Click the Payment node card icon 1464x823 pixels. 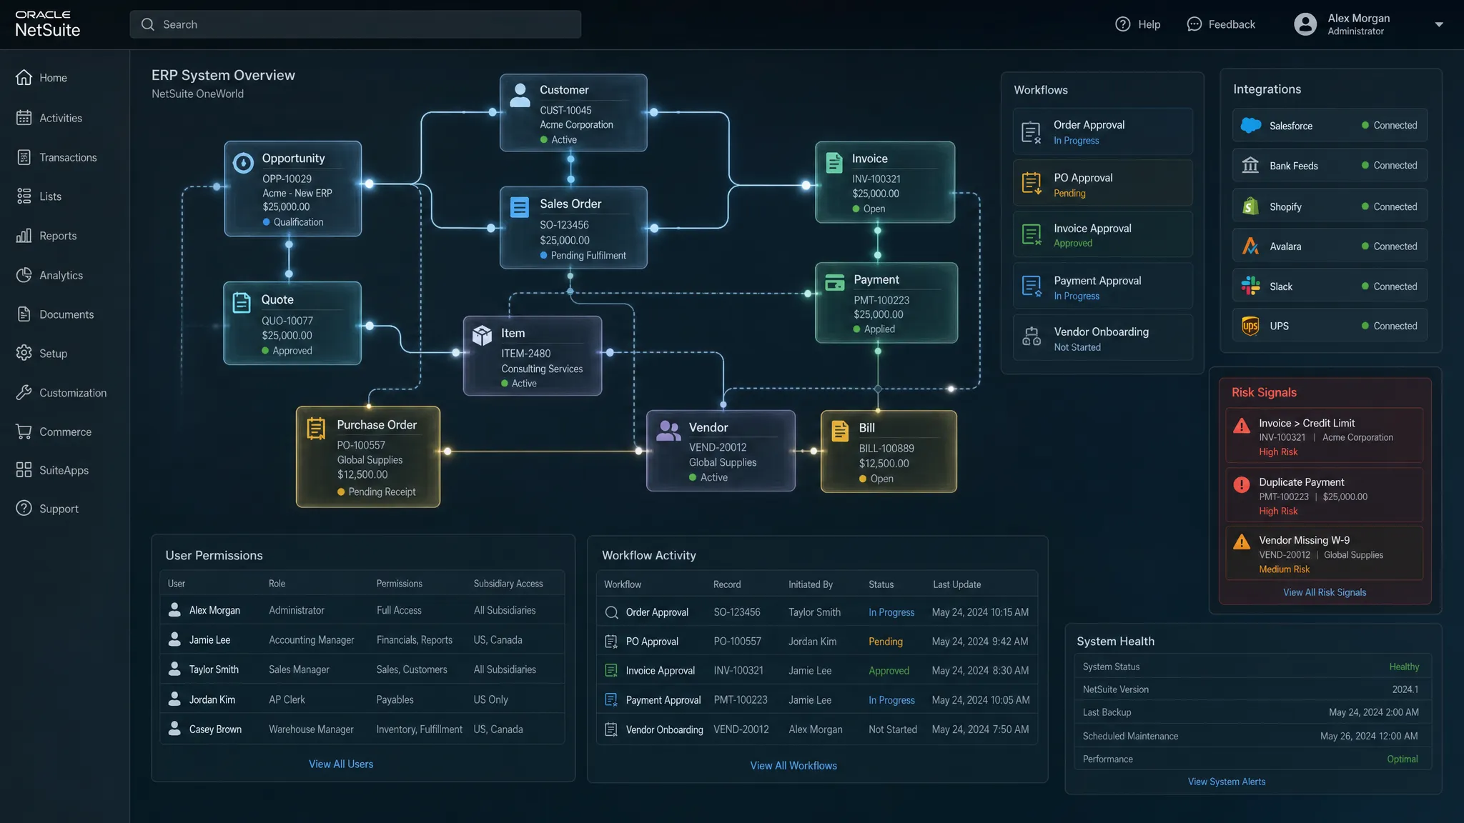pyautogui.click(x=835, y=282)
